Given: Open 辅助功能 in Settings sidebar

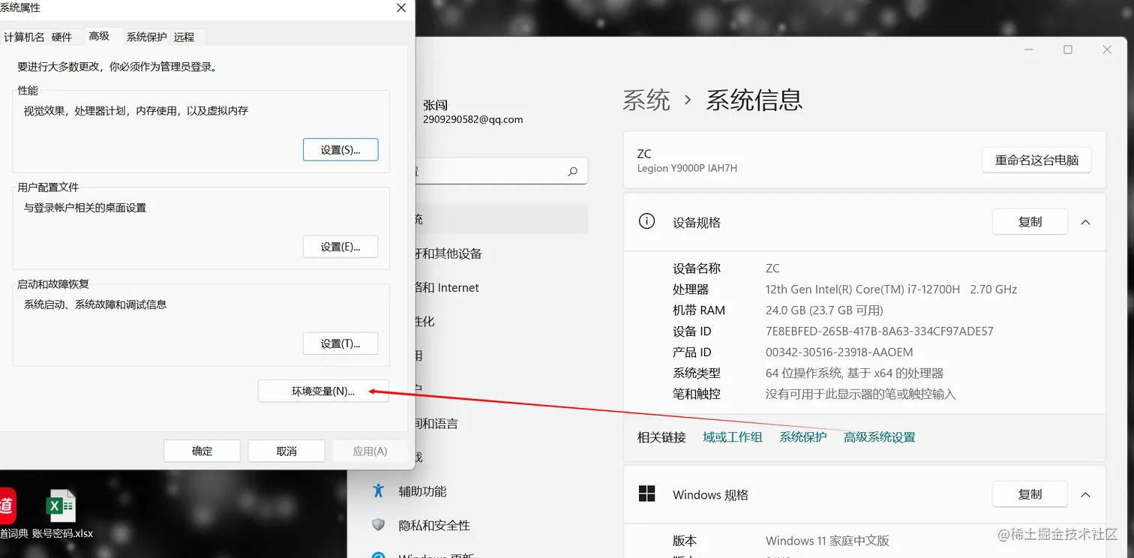Looking at the screenshot, I should click(422, 491).
